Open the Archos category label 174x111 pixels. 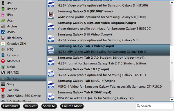click(12, 26)
